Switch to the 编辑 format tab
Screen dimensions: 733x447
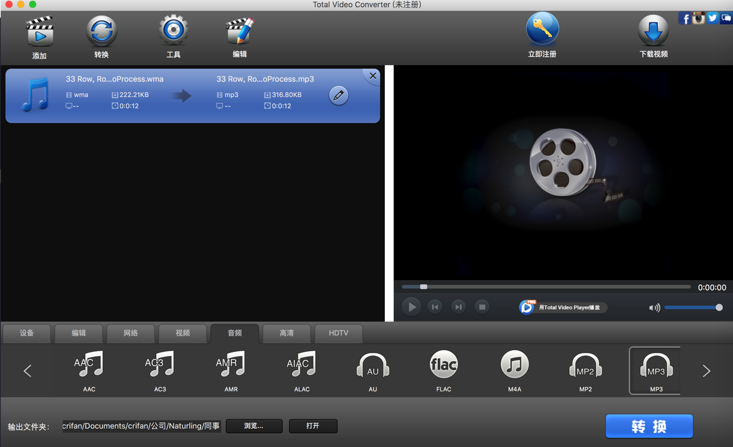(79, 333)
